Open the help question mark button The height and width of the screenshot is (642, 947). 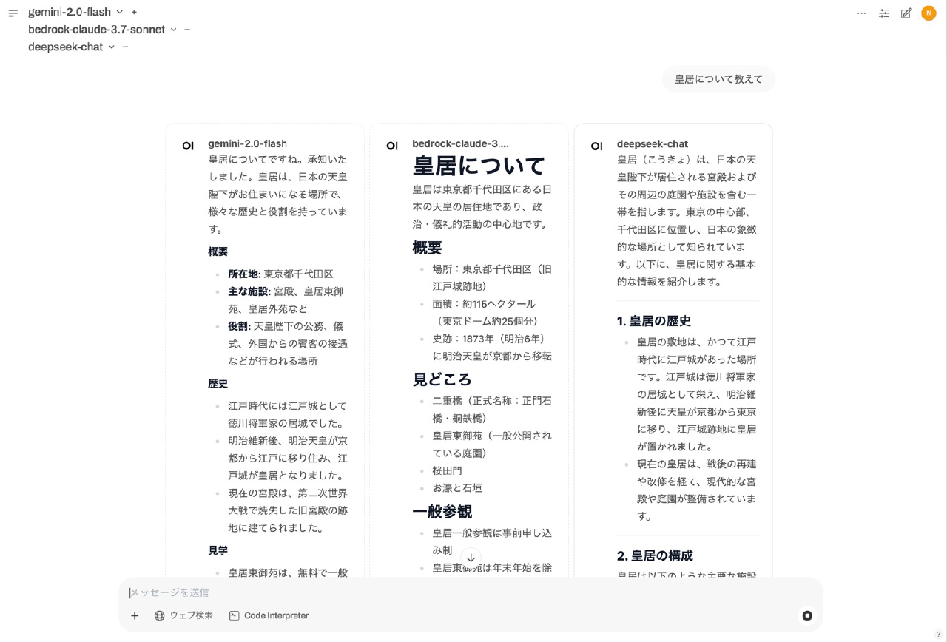(x=939, y=634)
